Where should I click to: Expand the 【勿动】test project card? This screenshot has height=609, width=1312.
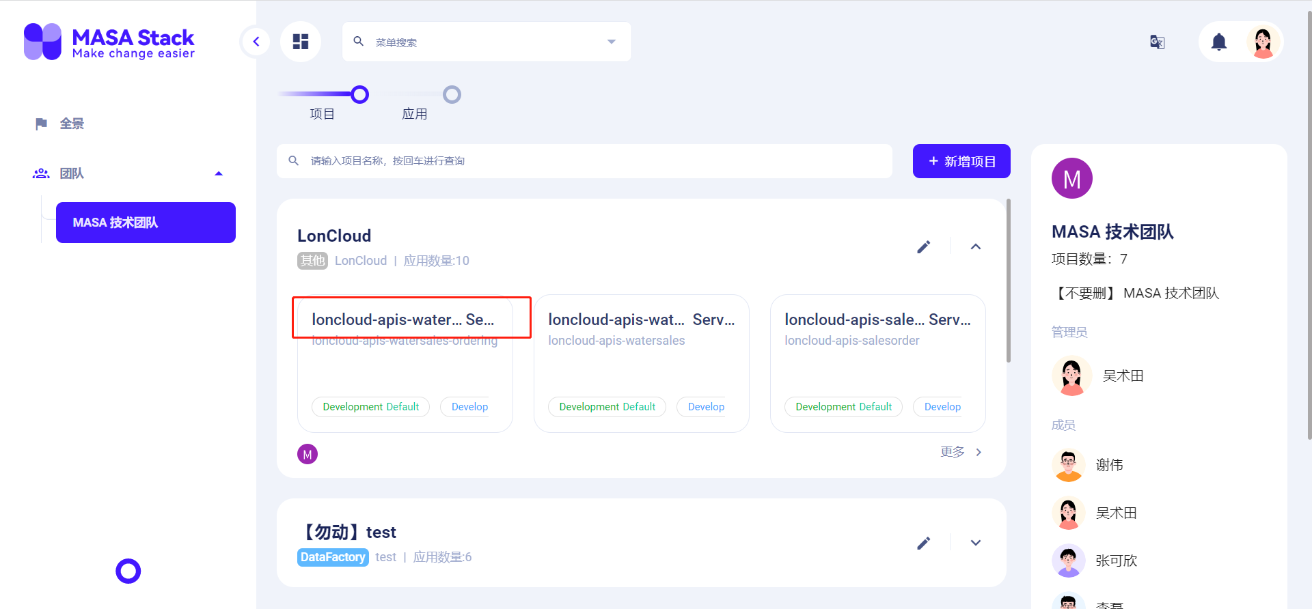975,543
